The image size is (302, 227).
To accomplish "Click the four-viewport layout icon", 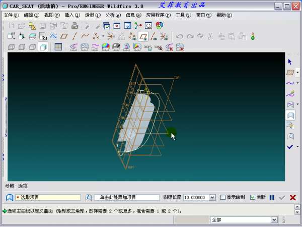I will [58, 47].
